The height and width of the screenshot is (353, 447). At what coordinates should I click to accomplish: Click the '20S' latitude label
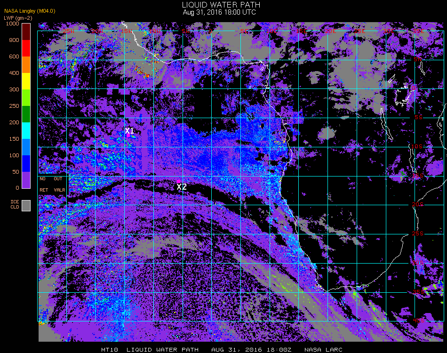tap(418, 205)
